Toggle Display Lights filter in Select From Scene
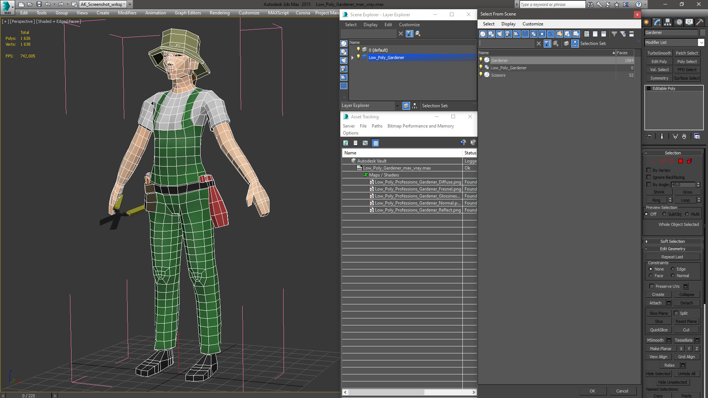Screen dimensions: 708x398 click(500, 34)
